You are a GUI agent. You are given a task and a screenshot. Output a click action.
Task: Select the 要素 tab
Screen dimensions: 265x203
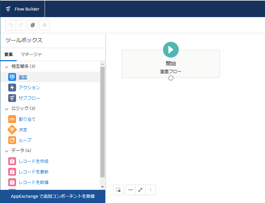9,54
